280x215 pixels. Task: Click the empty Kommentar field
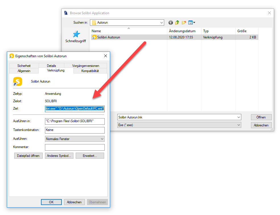(75, 147)
